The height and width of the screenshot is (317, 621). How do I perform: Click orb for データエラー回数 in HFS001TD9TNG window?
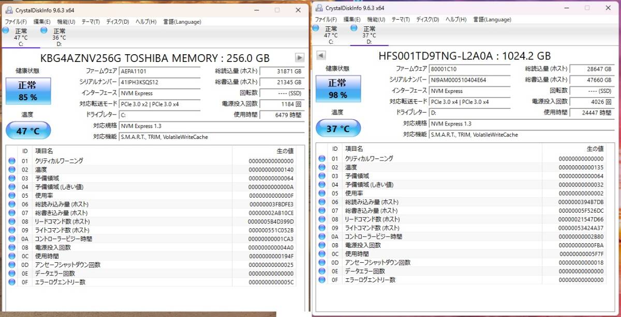click(x=322, y=272)
